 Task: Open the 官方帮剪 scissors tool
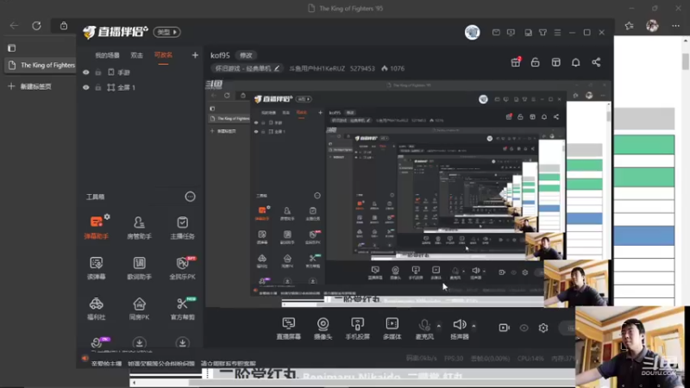[182, 308]
